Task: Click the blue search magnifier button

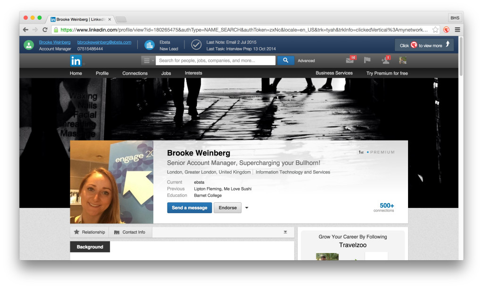Action: (285, 60)
